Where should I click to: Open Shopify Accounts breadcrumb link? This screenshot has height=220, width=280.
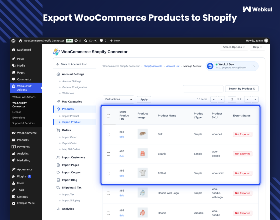click(x=153, y=66)
